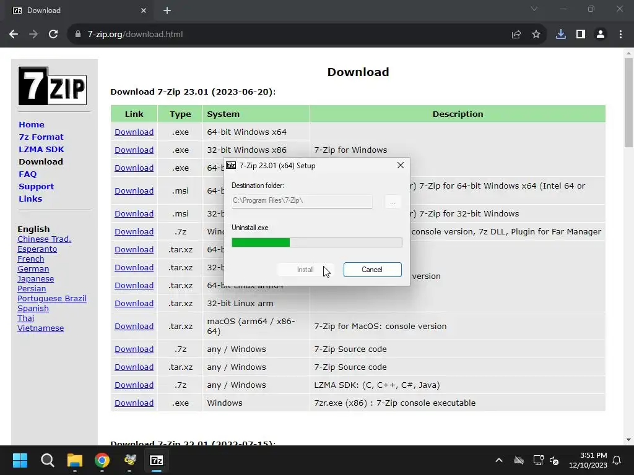Show hidden tray icons chevron
Screen dimensions: 634x475
tap(499, 460)
